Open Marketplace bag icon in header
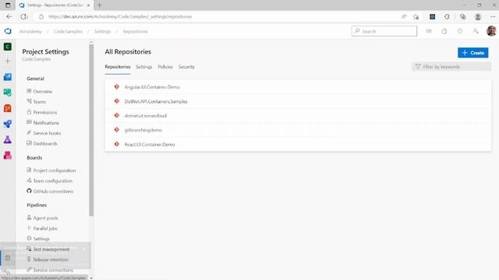This screenshot has width=499, height=280. point(444,31)
